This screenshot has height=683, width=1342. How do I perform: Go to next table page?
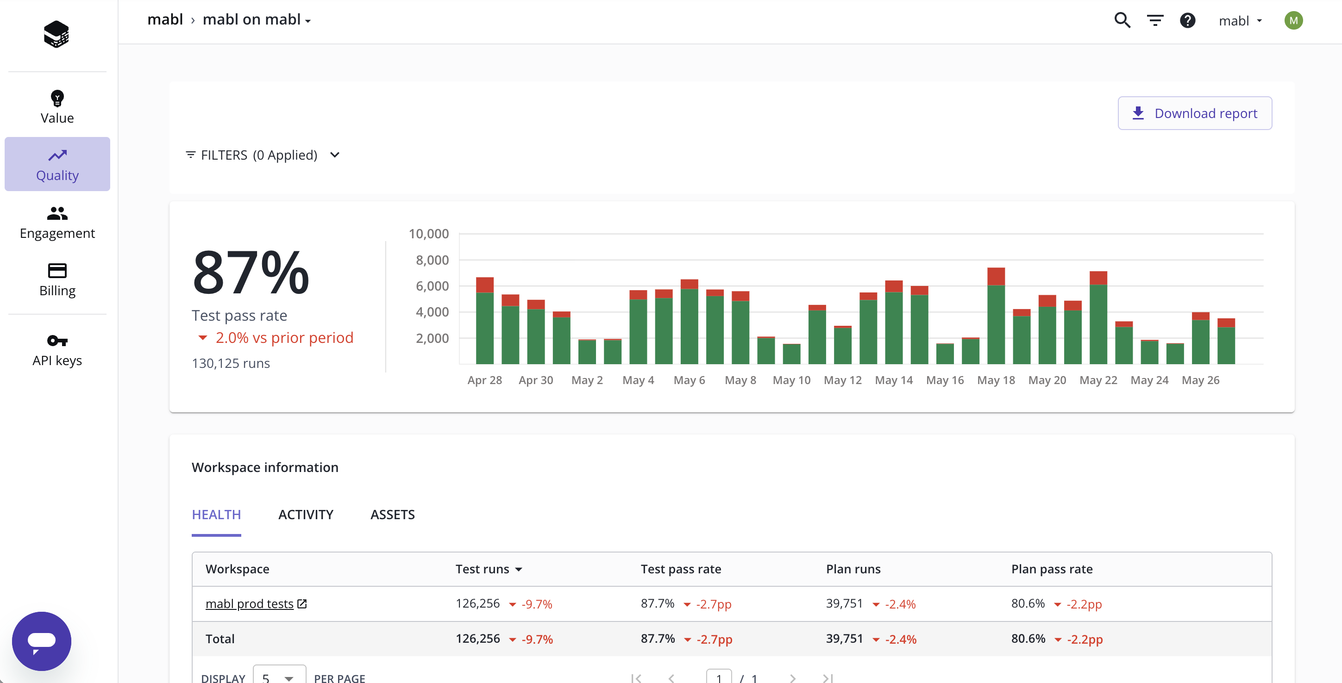(x=792, y=678)
